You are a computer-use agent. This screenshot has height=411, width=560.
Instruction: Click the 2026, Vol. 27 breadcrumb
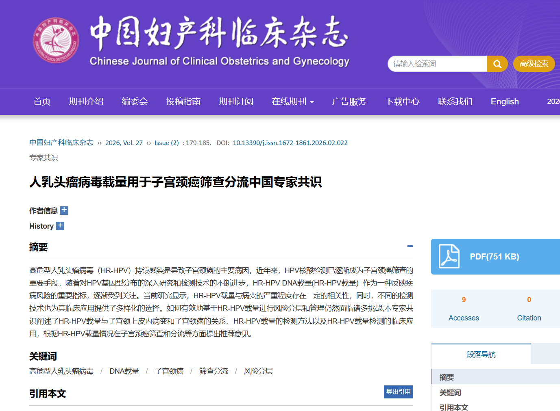pyautogui.click(x=124, y=143)
